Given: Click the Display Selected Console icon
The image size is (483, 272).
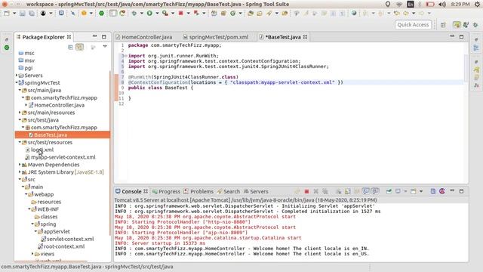Looking at the screenshot, I should tap(398, 191).
